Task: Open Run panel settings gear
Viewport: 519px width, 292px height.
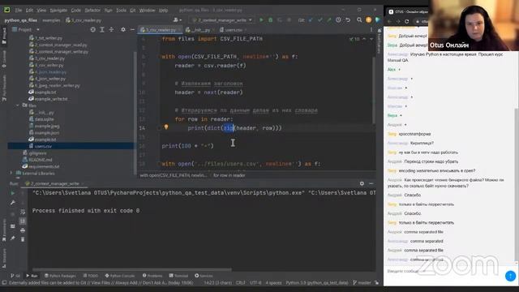Action: (x=362, y=183)
